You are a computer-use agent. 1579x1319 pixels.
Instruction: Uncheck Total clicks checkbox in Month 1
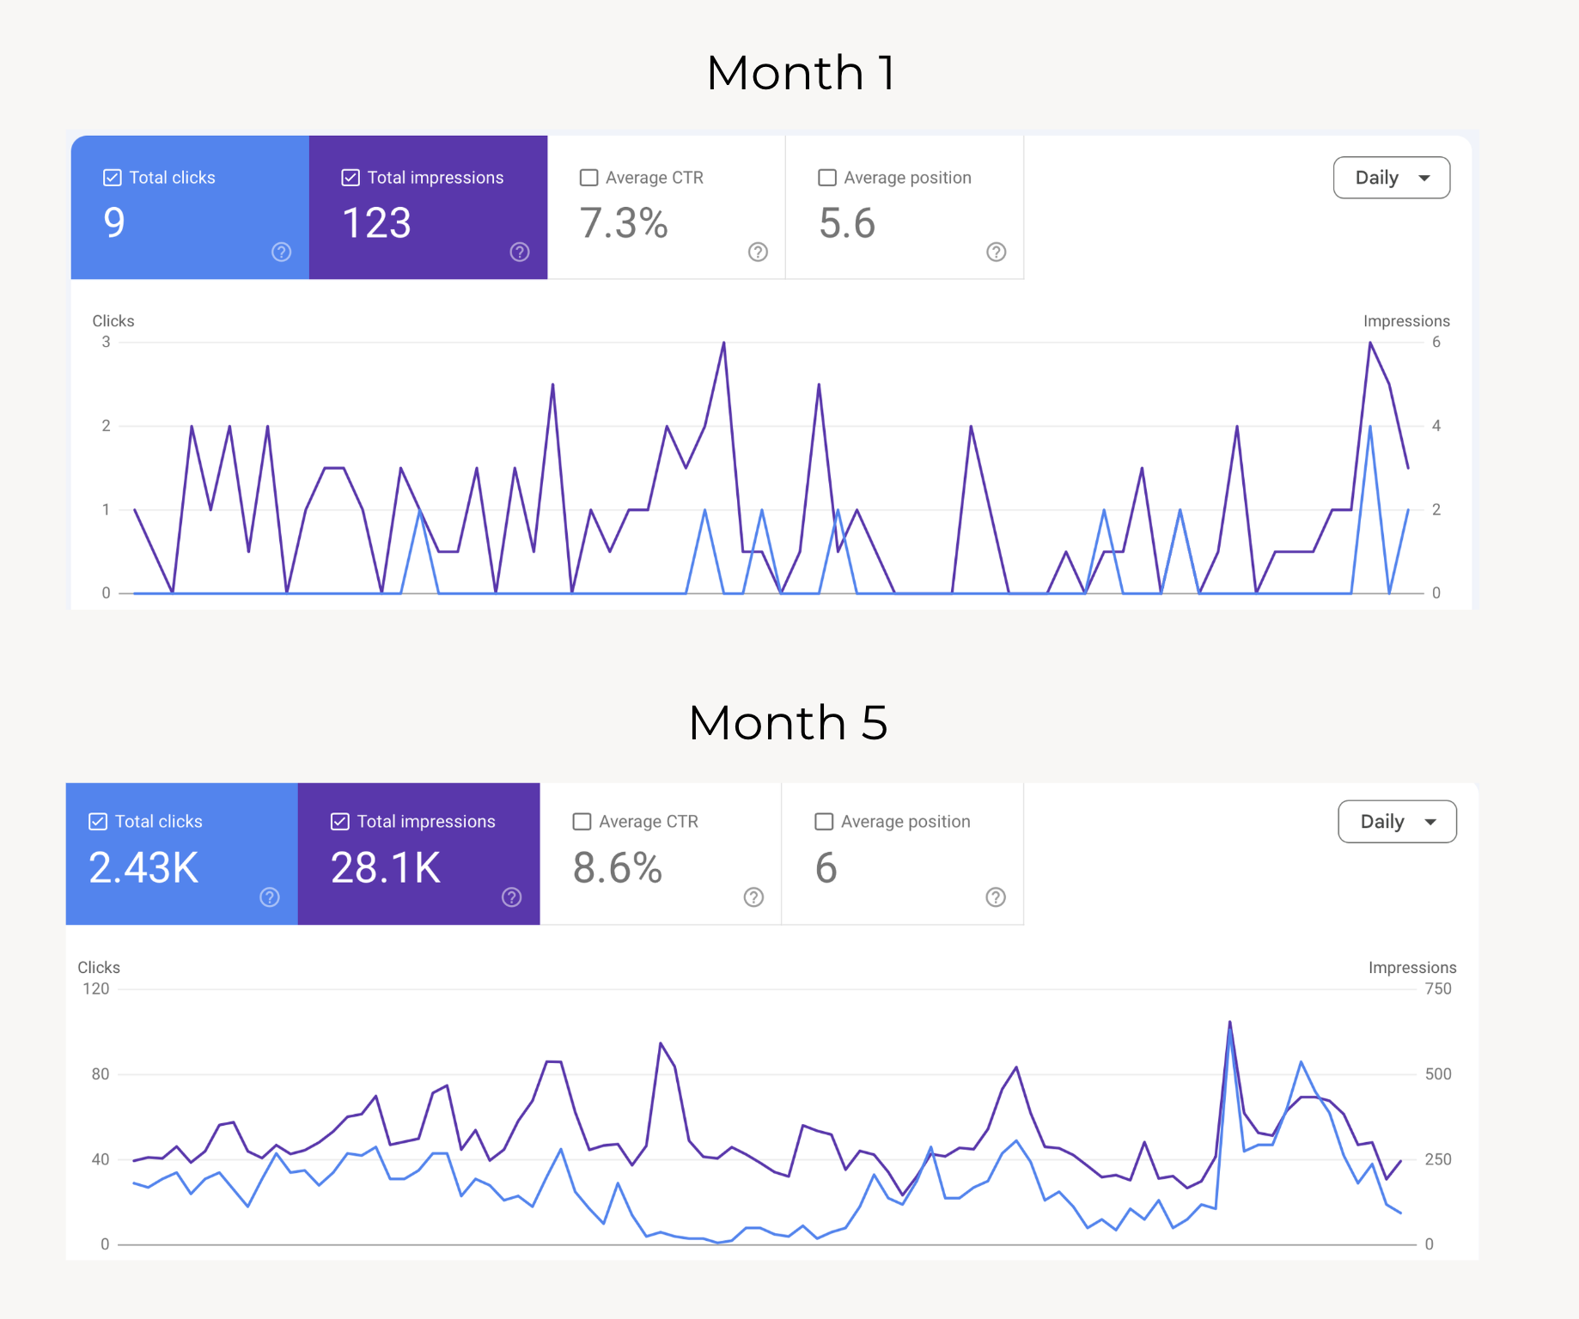tap(112, 178)
